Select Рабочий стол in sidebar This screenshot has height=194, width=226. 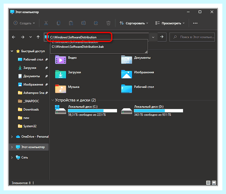coord(33,60)
